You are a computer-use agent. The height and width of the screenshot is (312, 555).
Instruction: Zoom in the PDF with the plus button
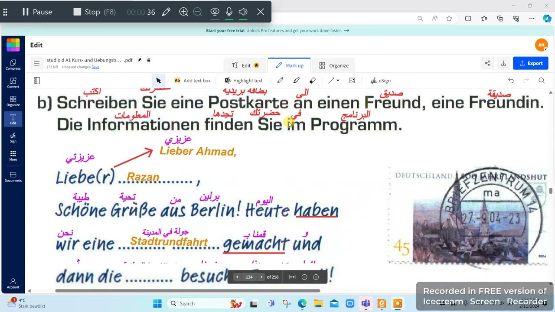pos(316,277)
